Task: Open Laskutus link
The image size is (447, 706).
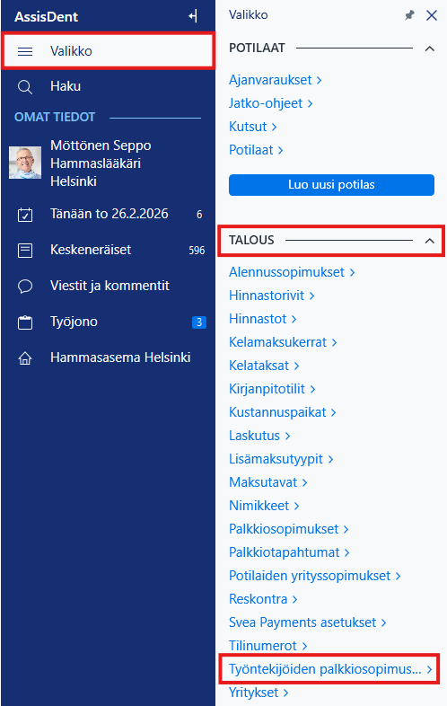Action: click(x=259, y=436)
